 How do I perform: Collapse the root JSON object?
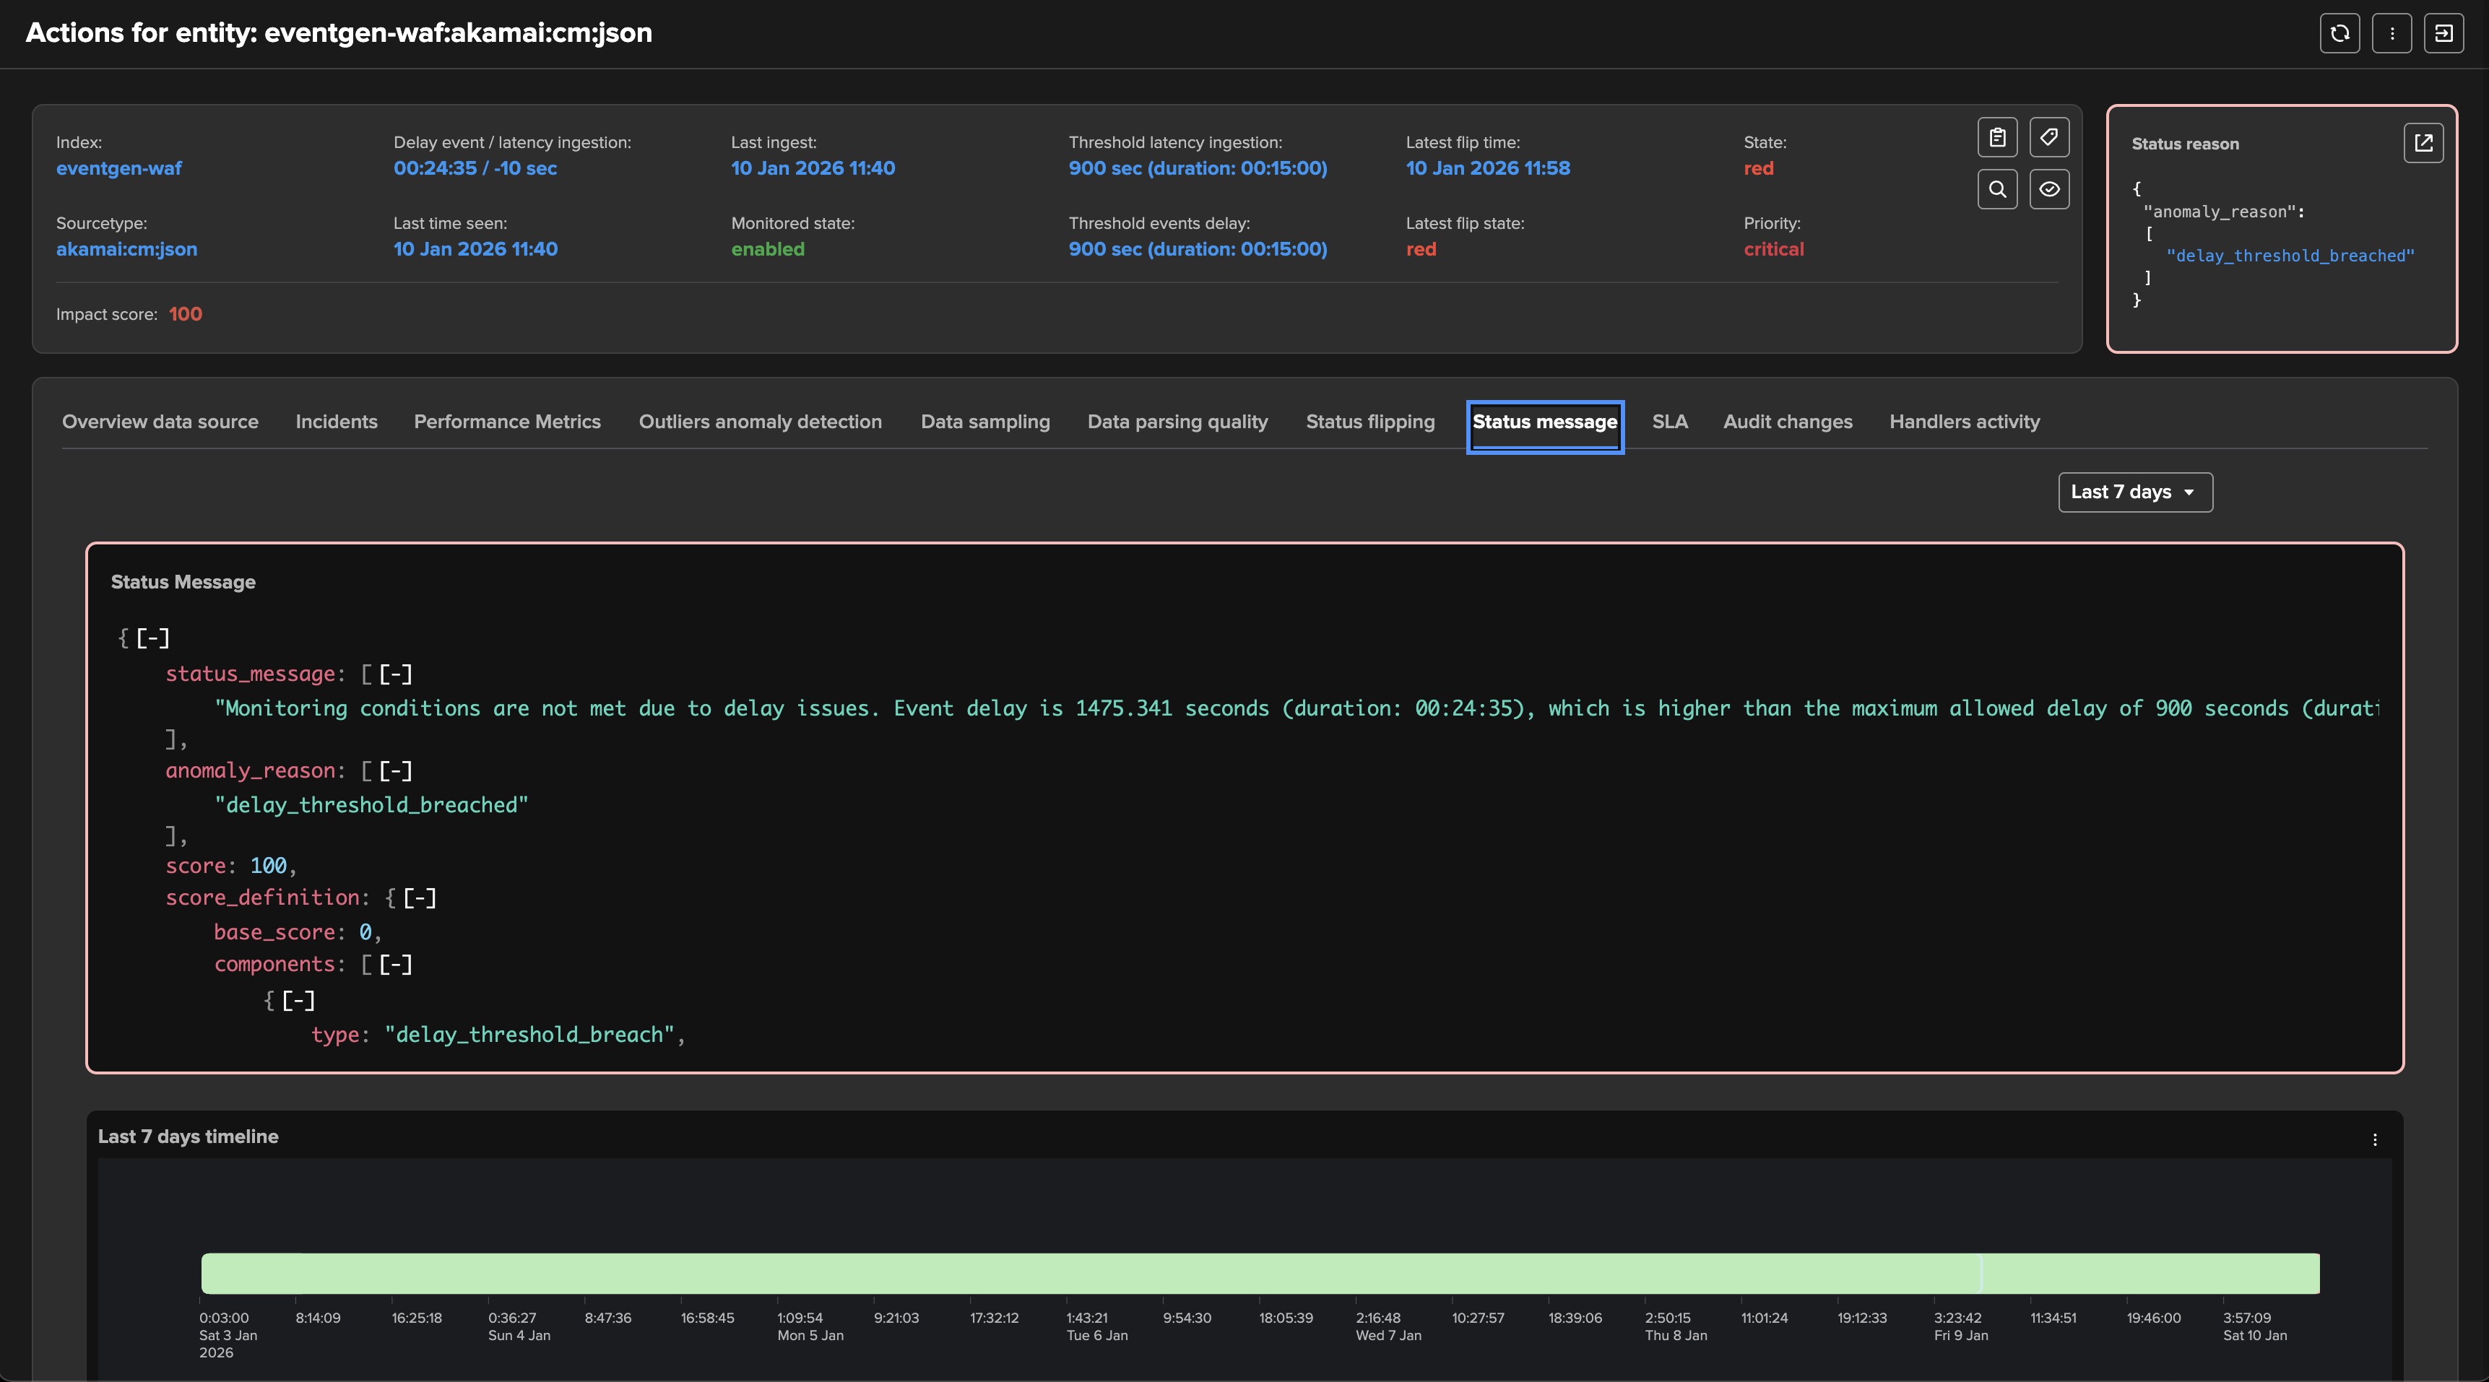152,638
